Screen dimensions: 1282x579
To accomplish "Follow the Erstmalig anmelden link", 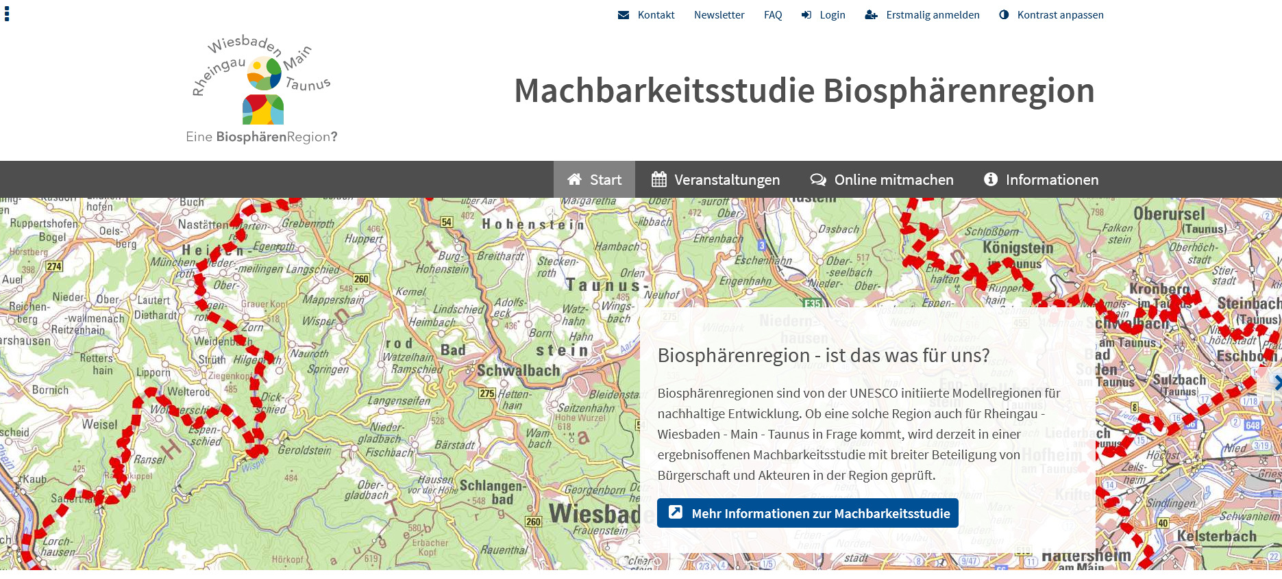I will point(932,15).
